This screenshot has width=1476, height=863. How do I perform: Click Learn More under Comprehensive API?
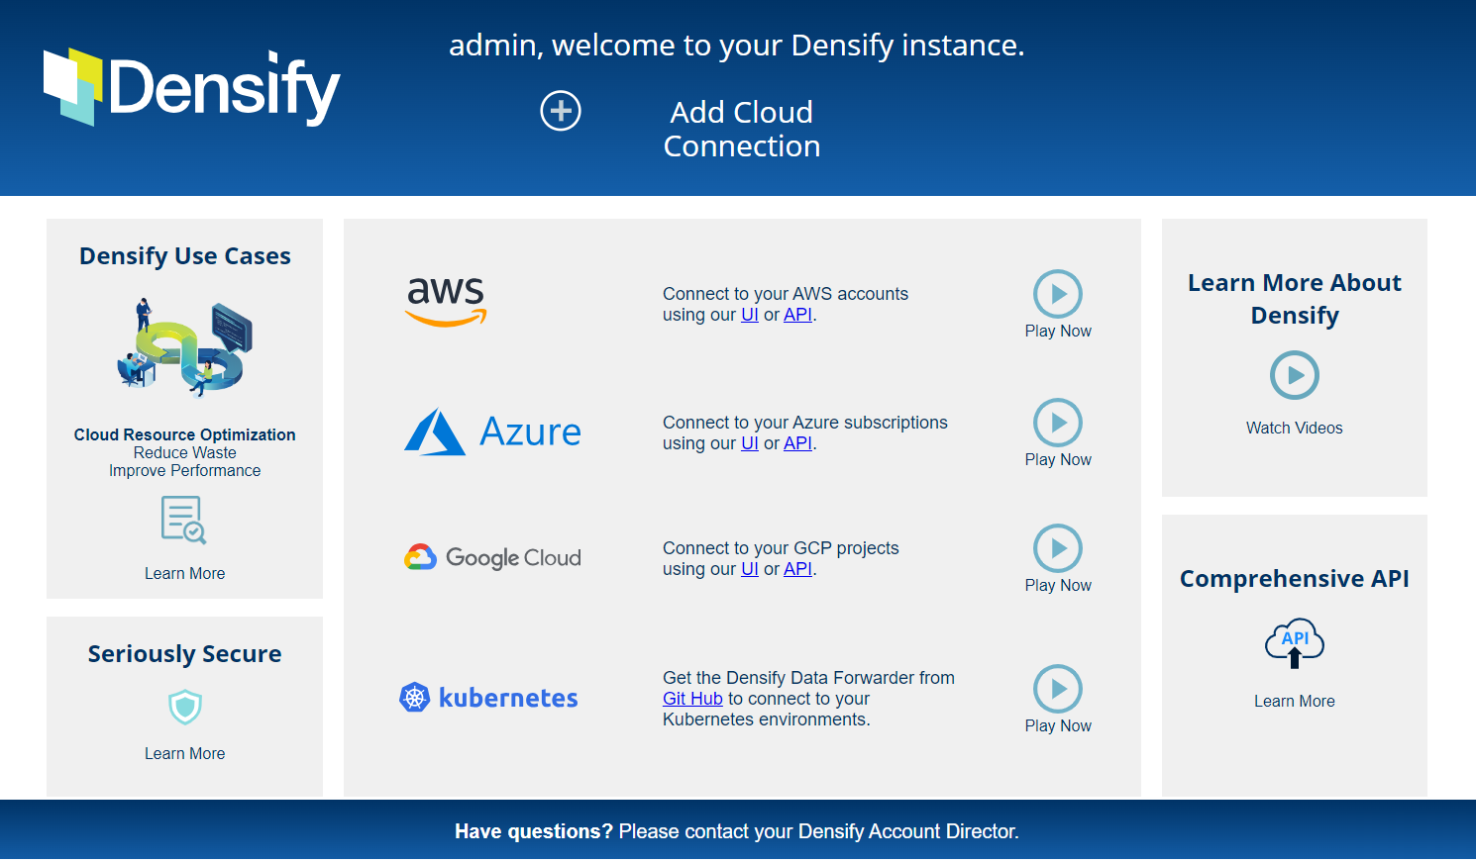pyautogui.click(x=1294, y=702)
